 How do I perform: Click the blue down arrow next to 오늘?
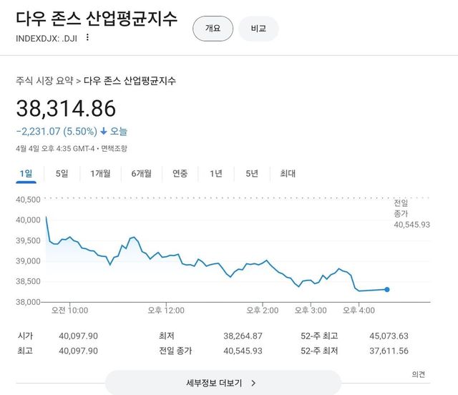click(104, 132)
